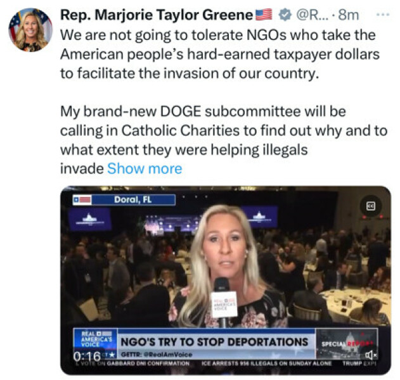Click the NGO'S TRY TO STOP DEPORTATIONS headline
Viewport: 400px width, 380px height.
point(214,342)
